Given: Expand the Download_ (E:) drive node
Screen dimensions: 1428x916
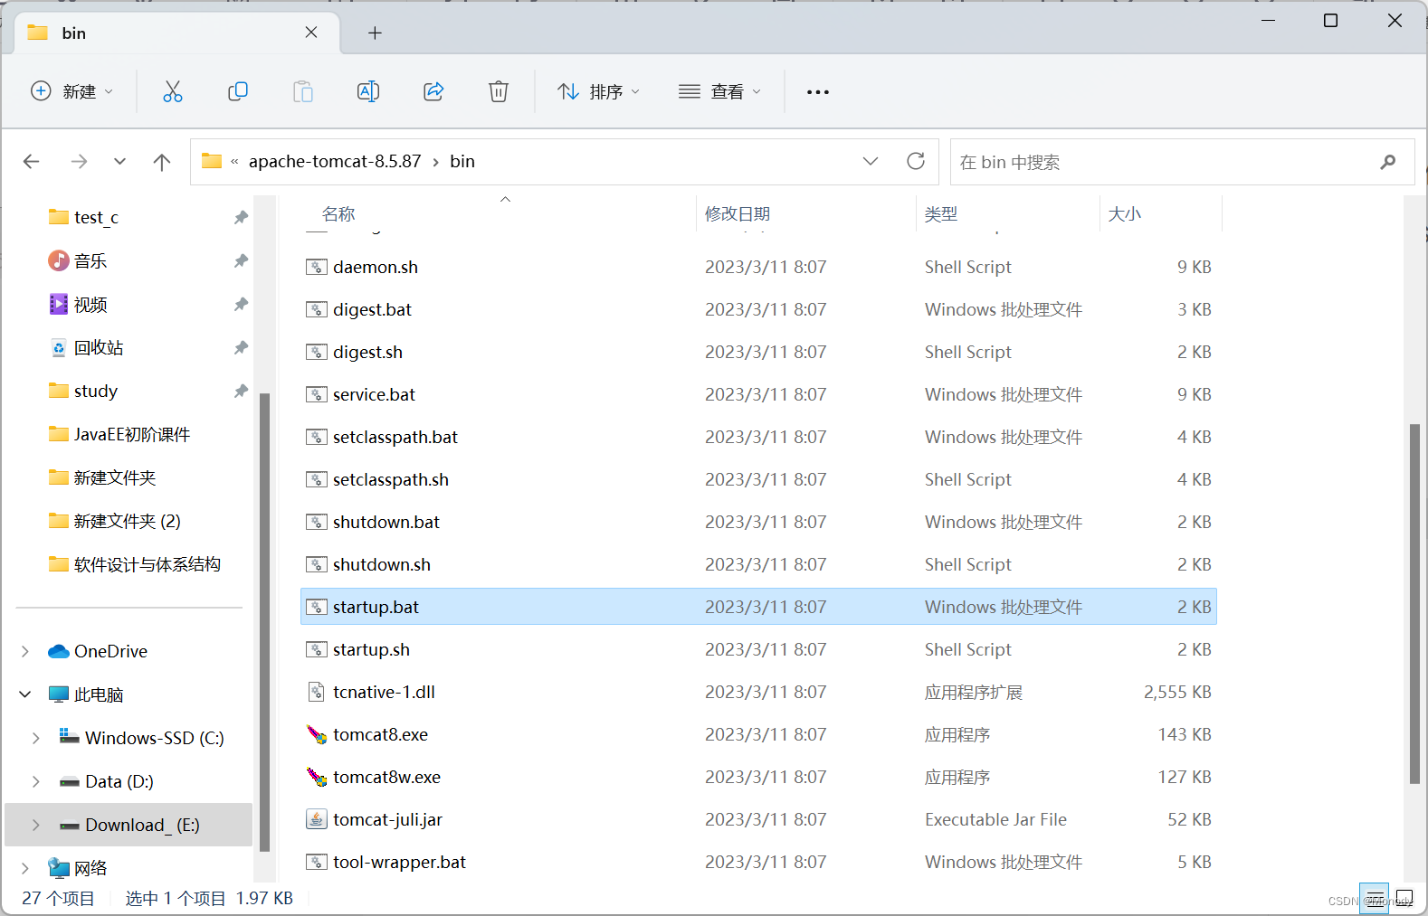Looking at the screenshot, I should (x=36, y=825).
